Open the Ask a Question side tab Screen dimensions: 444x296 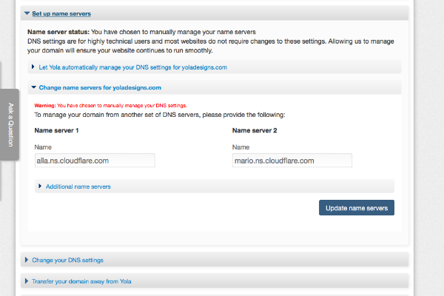(10, 124)
